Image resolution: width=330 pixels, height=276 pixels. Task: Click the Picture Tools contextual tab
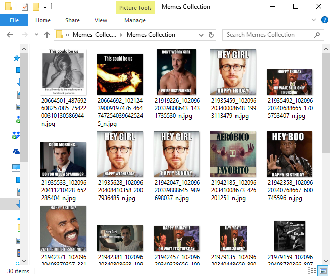pyautogui.click(x=135, y=8)
